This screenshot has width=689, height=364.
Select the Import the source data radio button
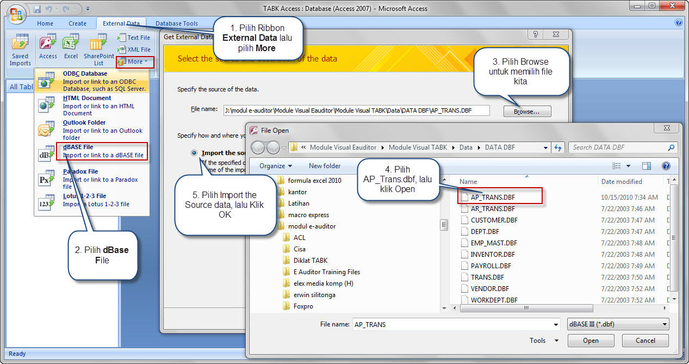[x=194, y=152]
